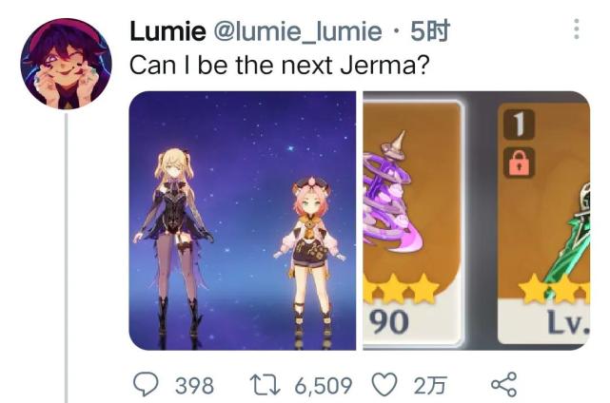The image size is (610, 403).
Task: Select the purple catalyst weapon card
Action: (x=412, y=222)
